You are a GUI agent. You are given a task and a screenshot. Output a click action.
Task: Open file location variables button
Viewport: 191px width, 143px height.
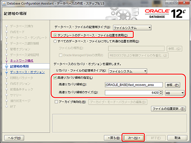click(x=168, y=109)
